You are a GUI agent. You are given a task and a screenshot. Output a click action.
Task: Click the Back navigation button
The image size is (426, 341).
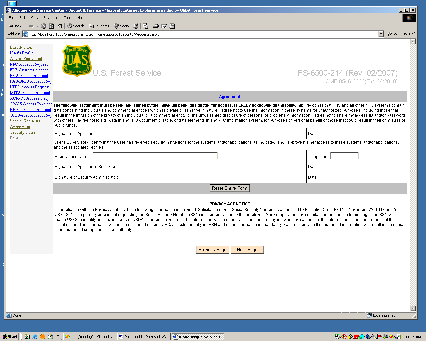[15, 26]
